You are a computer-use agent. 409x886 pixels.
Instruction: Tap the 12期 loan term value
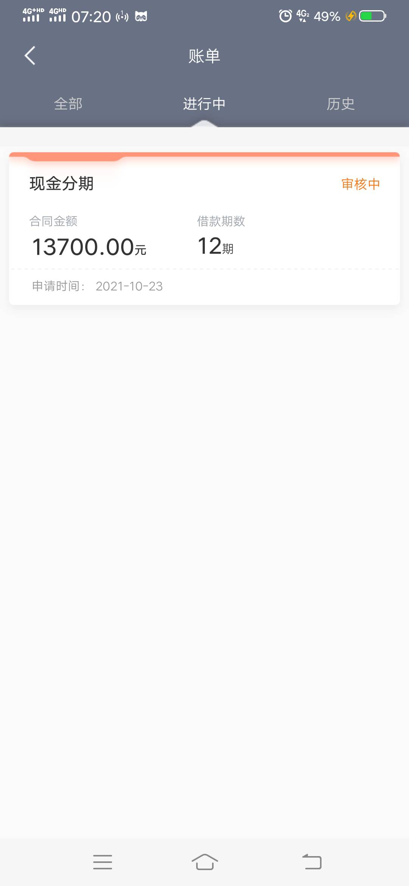pos(215,246)
